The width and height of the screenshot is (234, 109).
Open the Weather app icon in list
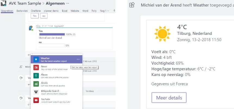pos(36,59)
